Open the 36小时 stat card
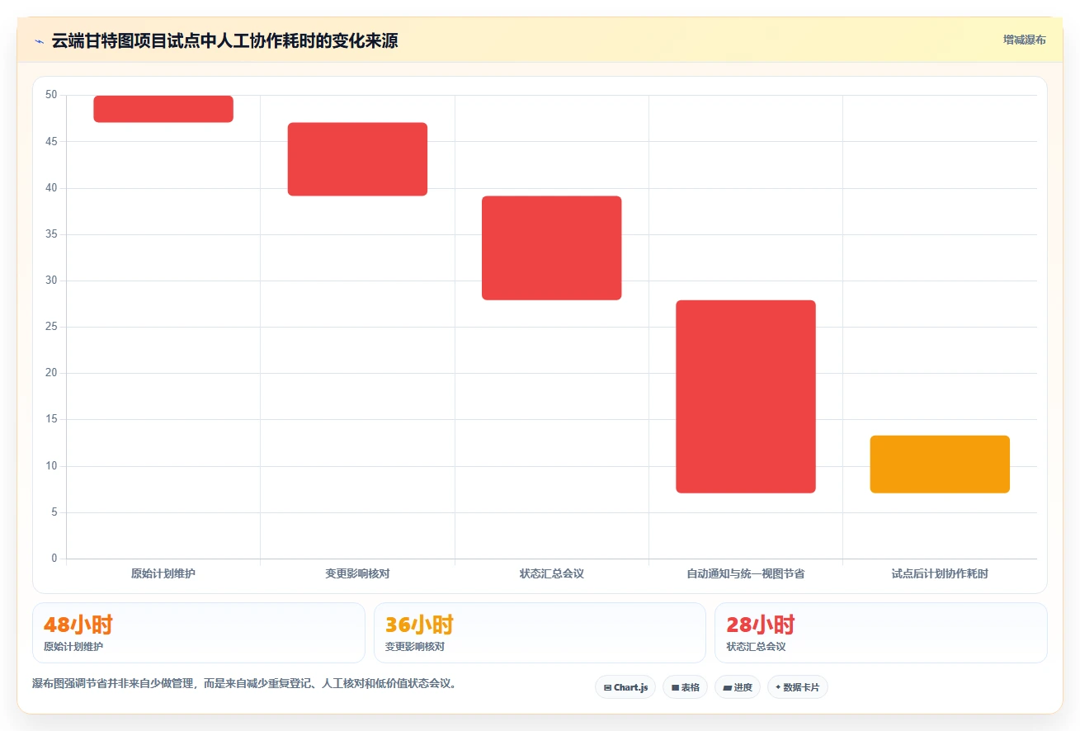Viewport: 1080px width, 731px height. pos(540,633)
